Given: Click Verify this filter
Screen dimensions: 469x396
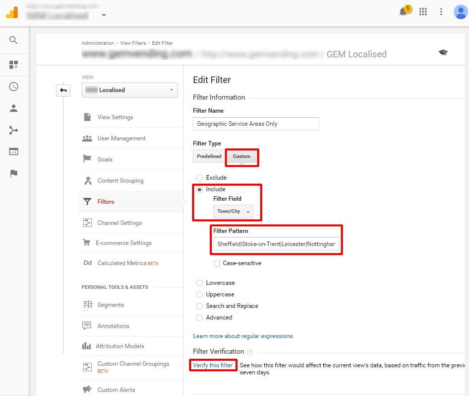Looking at the screenshot, I should (x=213, y=365).
